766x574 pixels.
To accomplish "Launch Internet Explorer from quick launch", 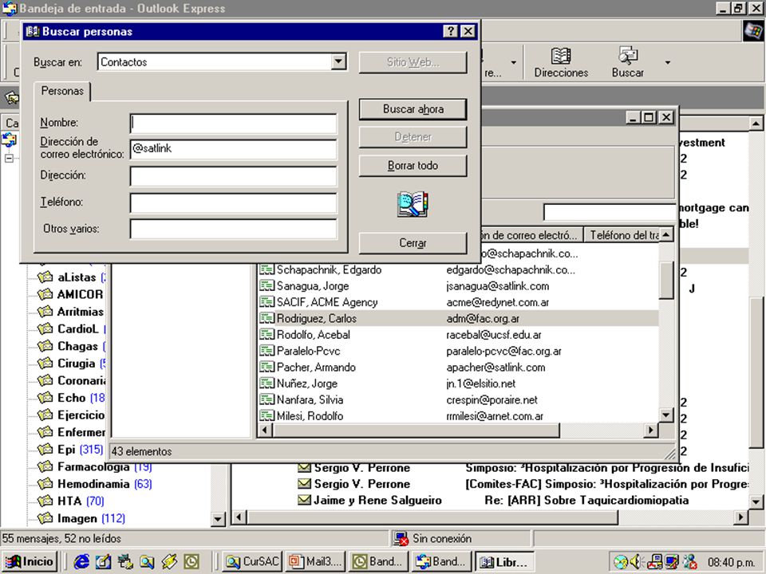I will coord(81,562).
